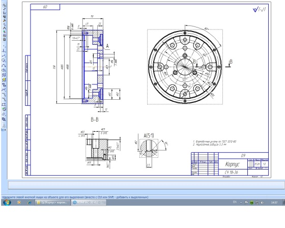Select the Ellipse tool
The width and height of the screenshot is (285, 228).
(x=4, y=70)
